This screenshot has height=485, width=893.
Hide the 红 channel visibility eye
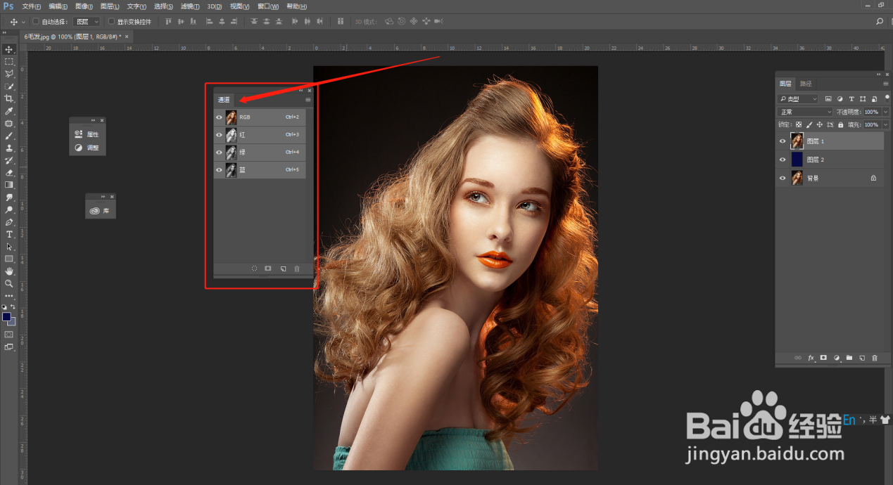(x=219, y=134)
